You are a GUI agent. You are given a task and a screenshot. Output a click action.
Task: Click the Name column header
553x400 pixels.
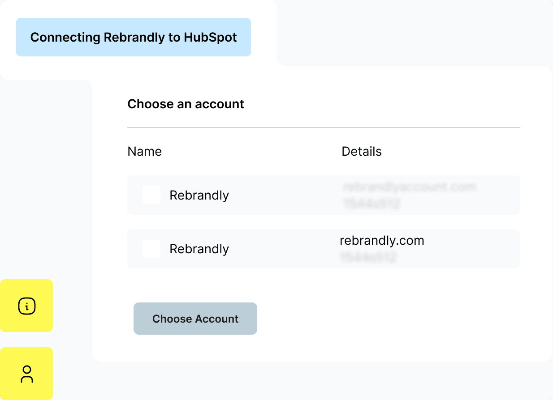pyautogui.click(x=144, y=151)
